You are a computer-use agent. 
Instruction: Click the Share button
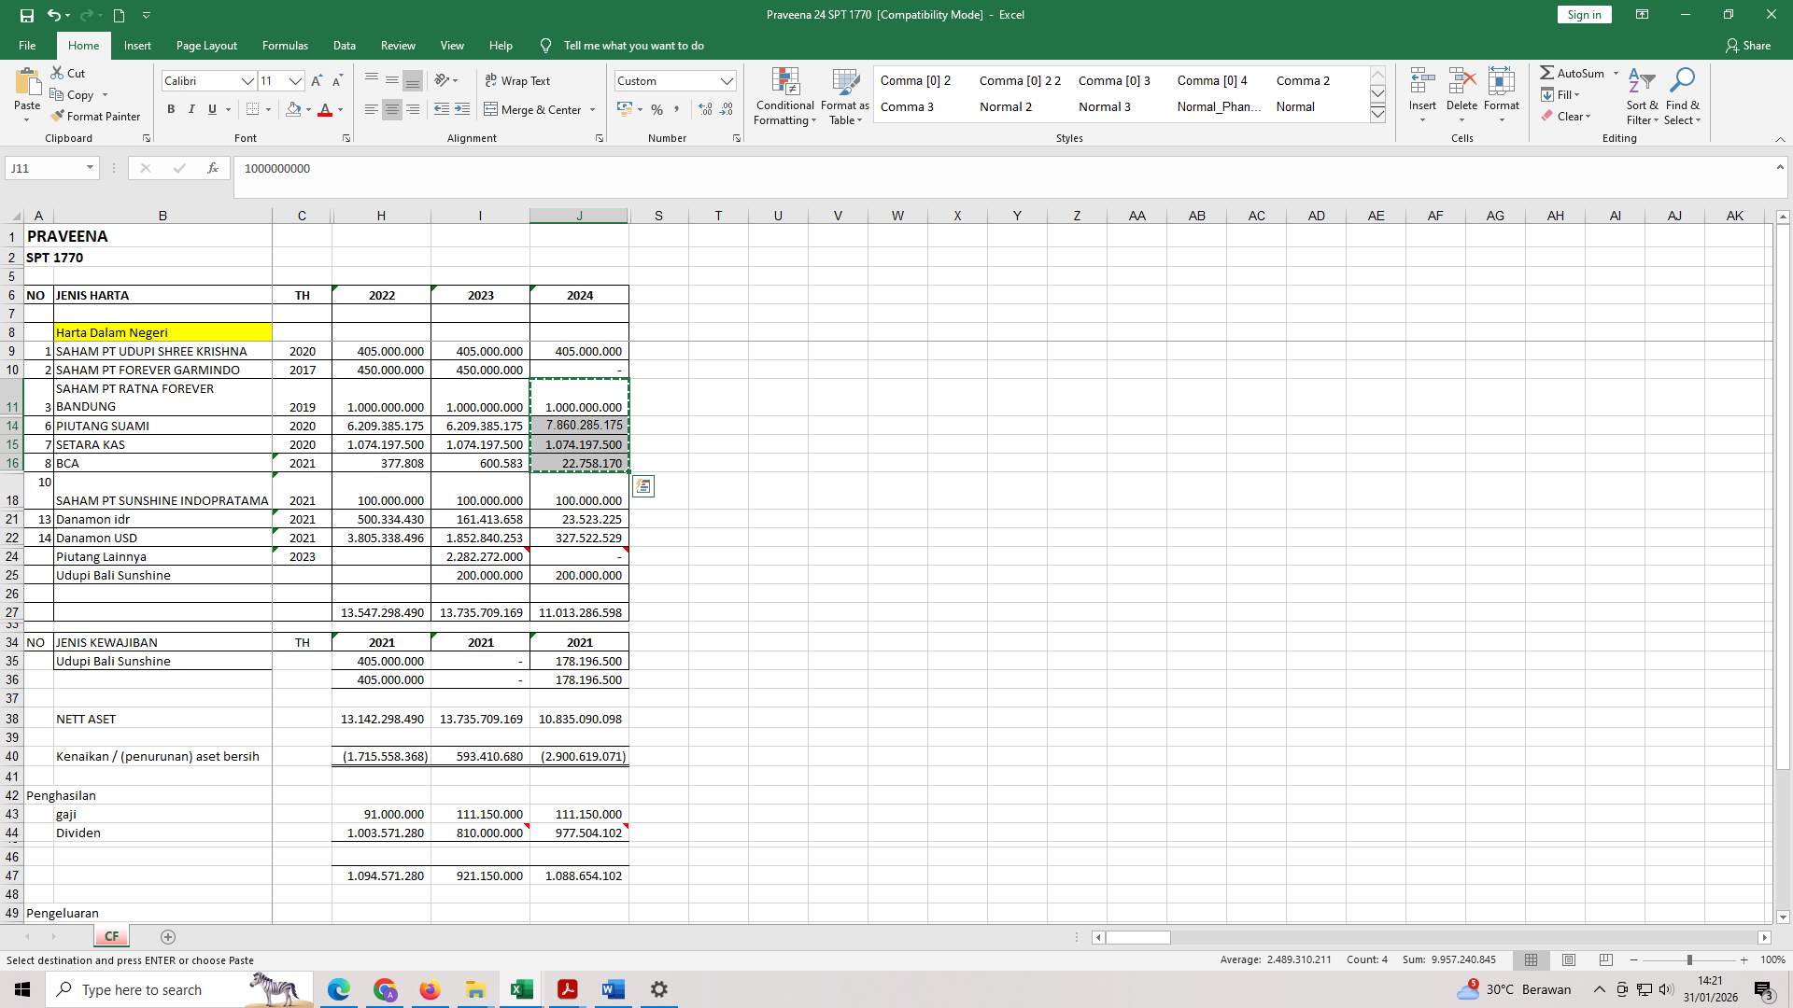click(1750, 45)
